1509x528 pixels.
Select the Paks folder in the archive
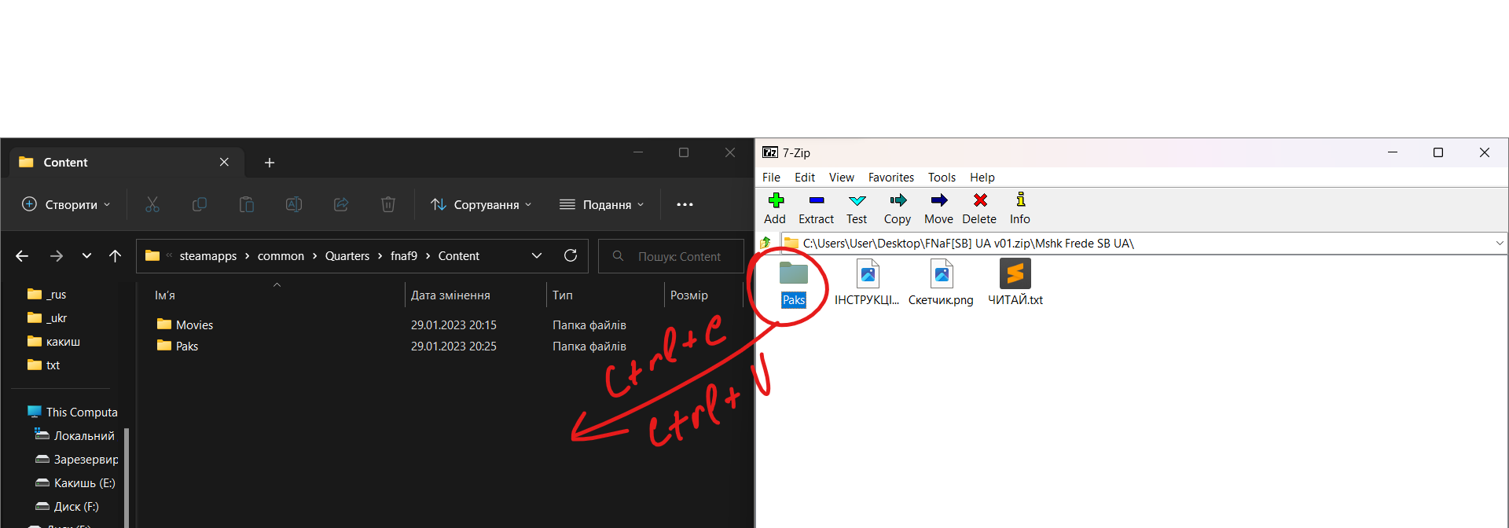pos(793,283)
